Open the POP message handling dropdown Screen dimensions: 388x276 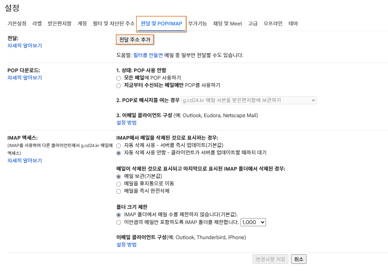click(x=249, y=100)
